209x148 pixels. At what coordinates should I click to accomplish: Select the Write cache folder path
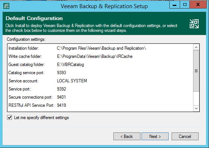pos(95,56)
